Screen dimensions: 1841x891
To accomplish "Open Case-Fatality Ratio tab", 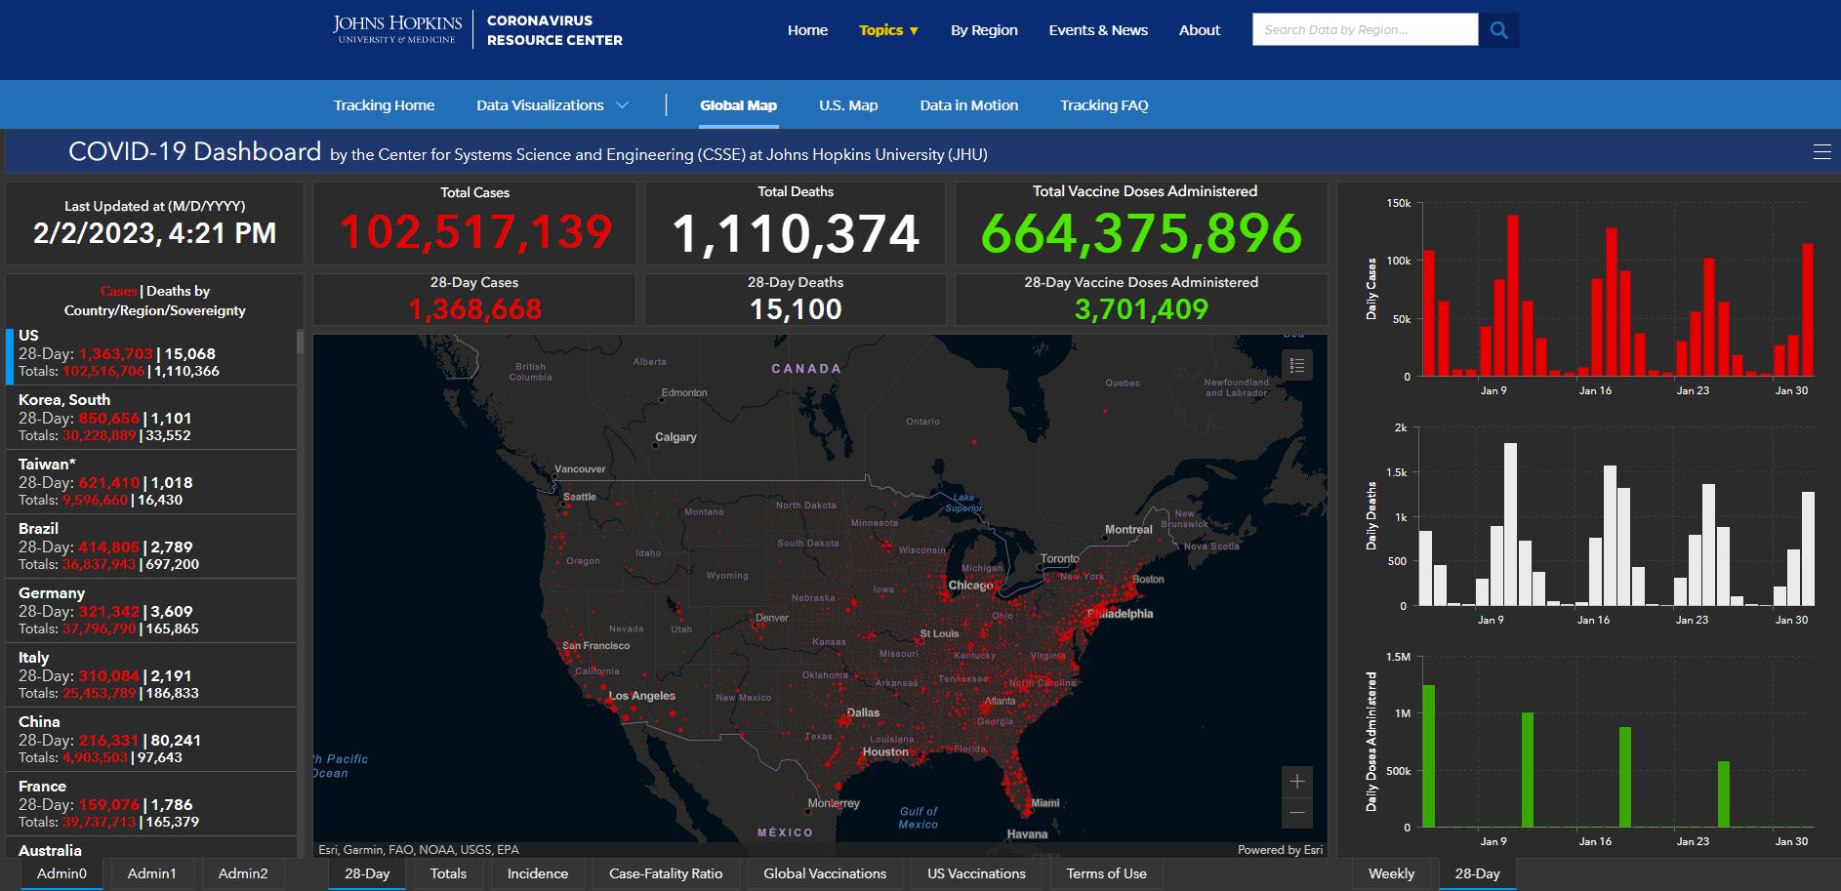I will coord(666,873).
